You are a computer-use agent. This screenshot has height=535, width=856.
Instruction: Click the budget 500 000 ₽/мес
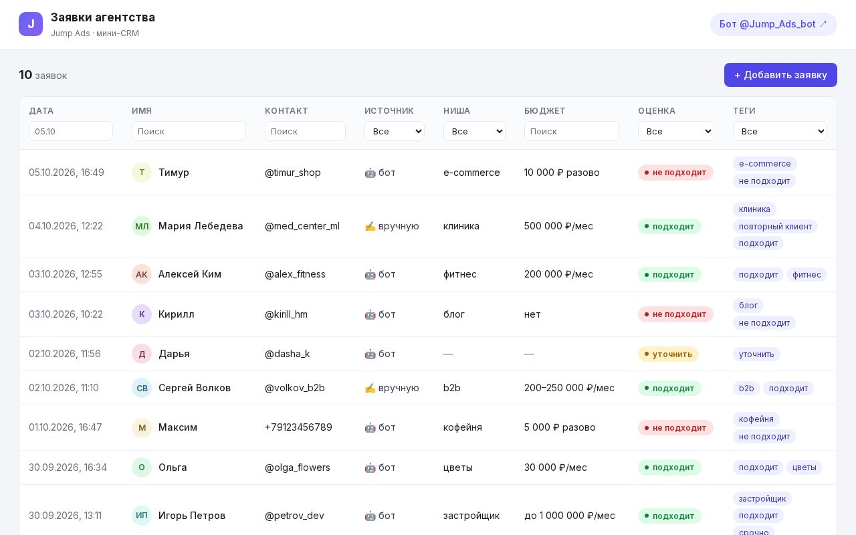(558, 226)
